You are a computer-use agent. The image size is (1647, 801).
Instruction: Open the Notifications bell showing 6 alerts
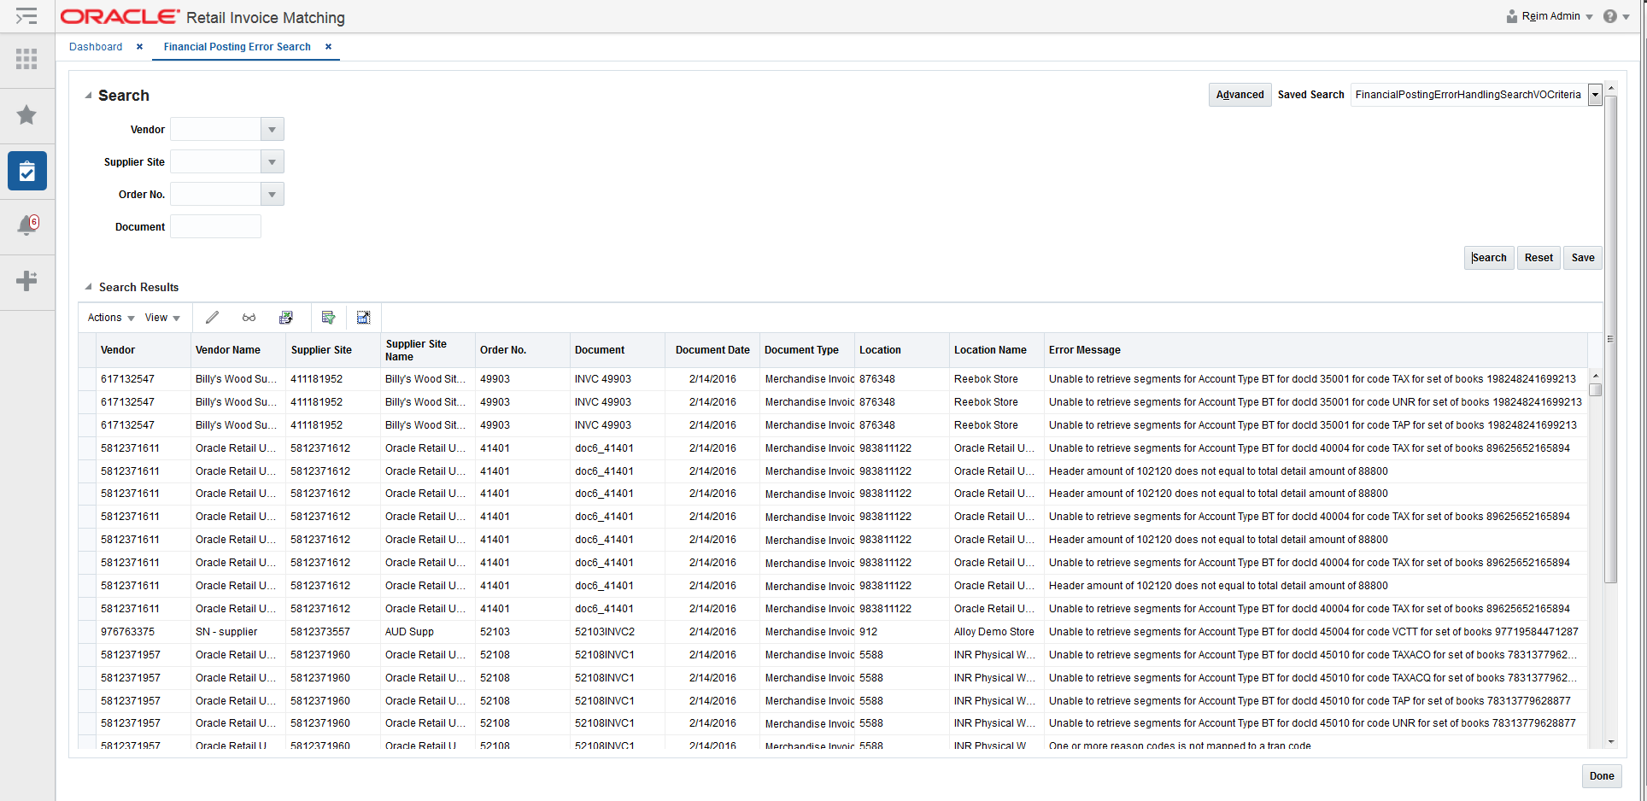26,225
